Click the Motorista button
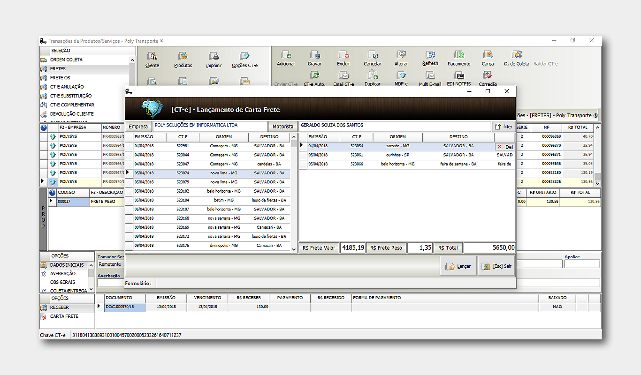This screenshot has width=641, height=375. [283, 127]
